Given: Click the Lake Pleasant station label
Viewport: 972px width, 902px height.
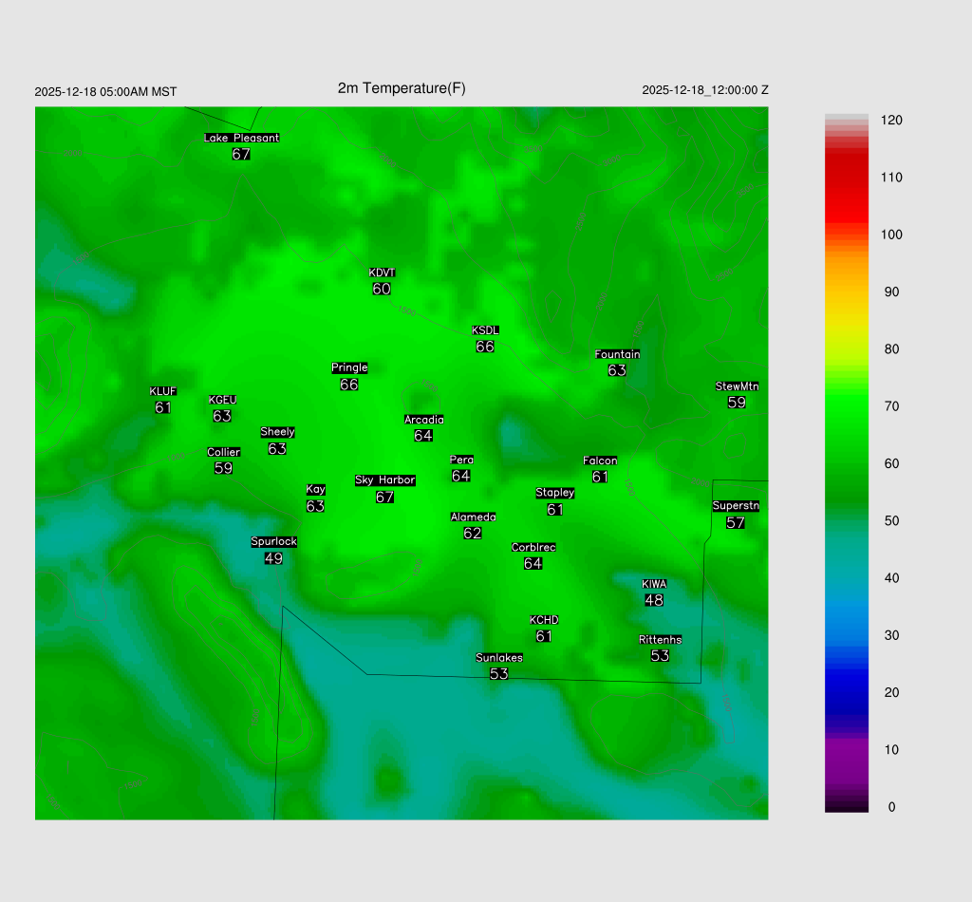Looking at the screenshot, I should pos(241,138).
